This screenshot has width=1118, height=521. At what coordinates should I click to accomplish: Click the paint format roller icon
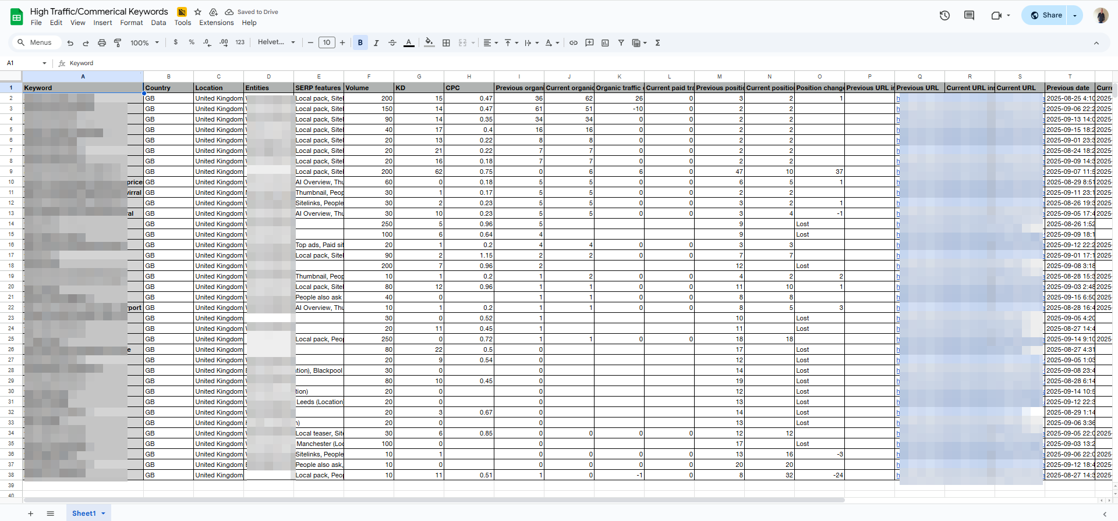[118, 42]
